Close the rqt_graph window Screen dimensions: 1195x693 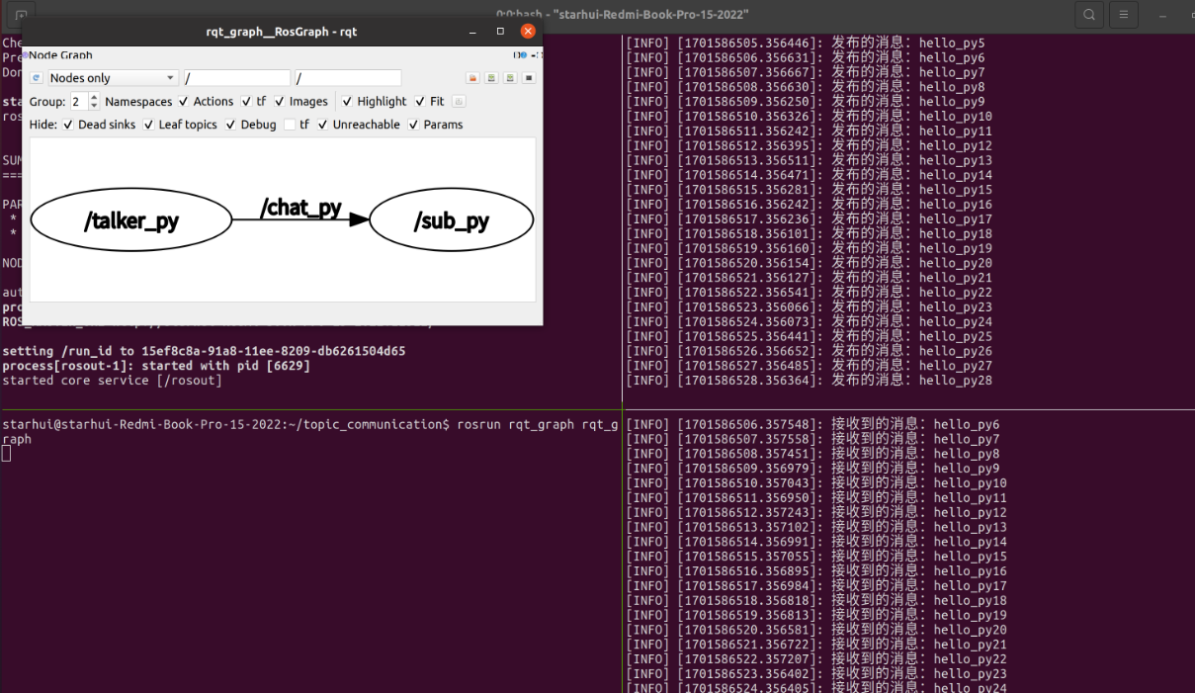(x=528, y=32)
